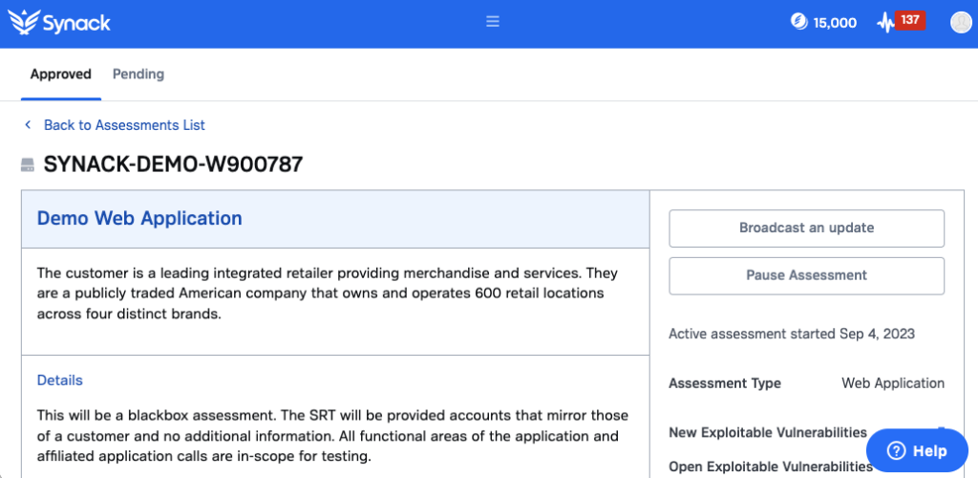Screen dimensions: 978x478
Task: Open the activity pulse icon
Action: coord(885,24)
